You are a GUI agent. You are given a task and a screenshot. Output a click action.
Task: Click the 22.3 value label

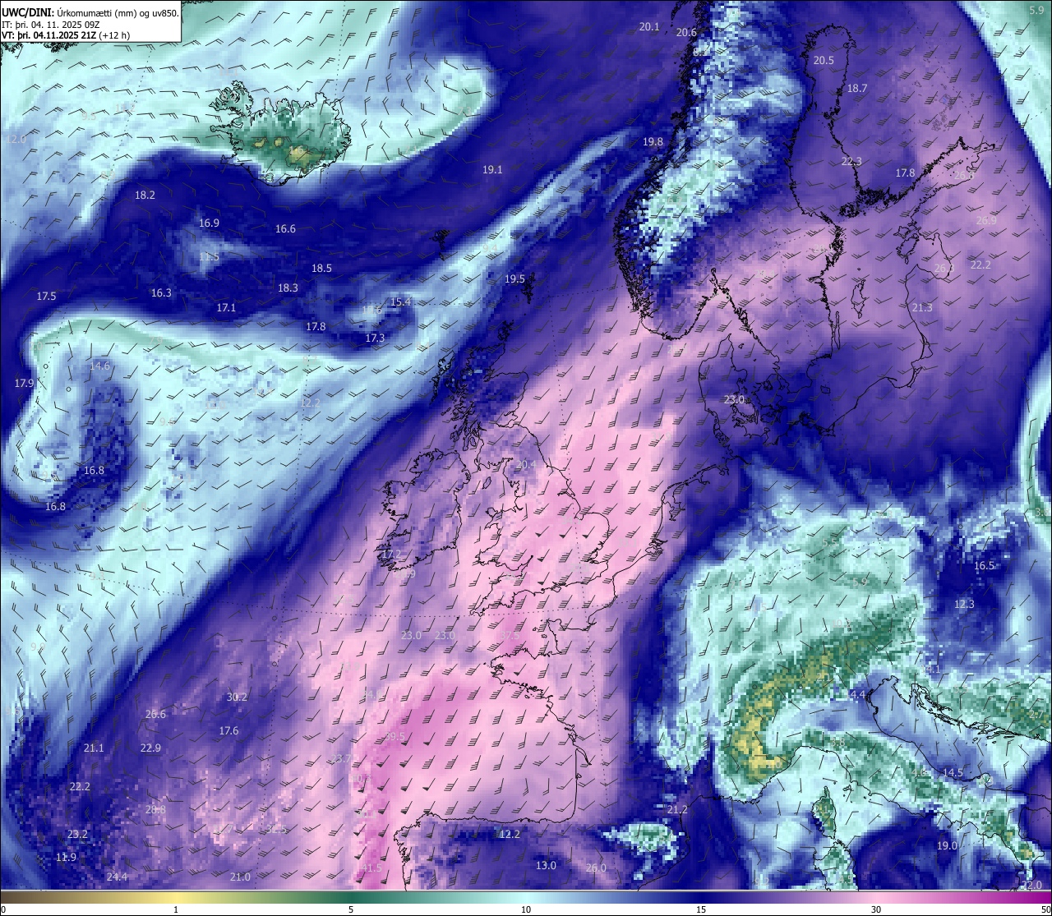[851, 162]
